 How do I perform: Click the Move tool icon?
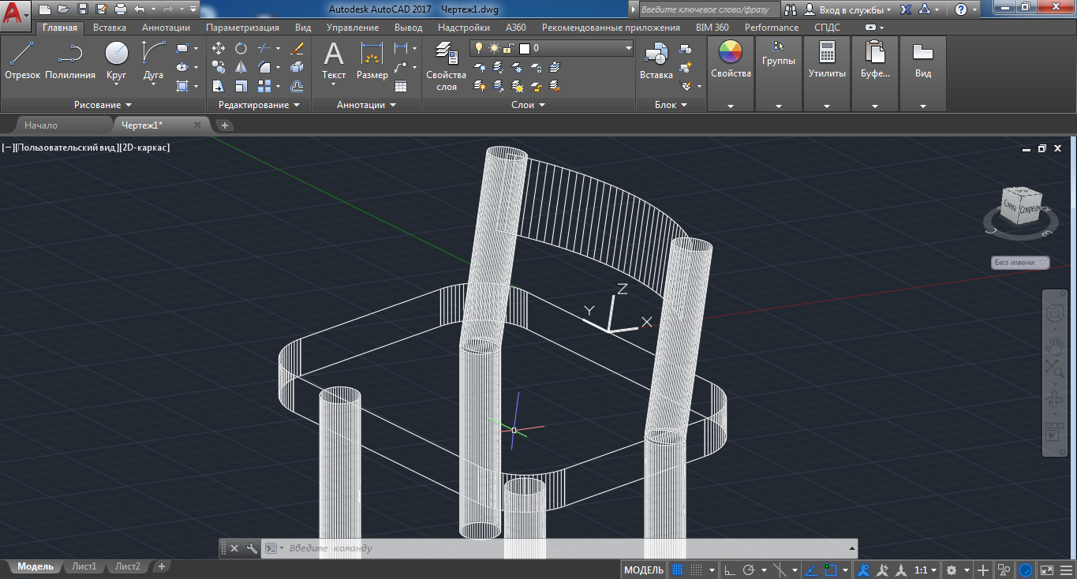pyautogui.click(x=219, y=48)
